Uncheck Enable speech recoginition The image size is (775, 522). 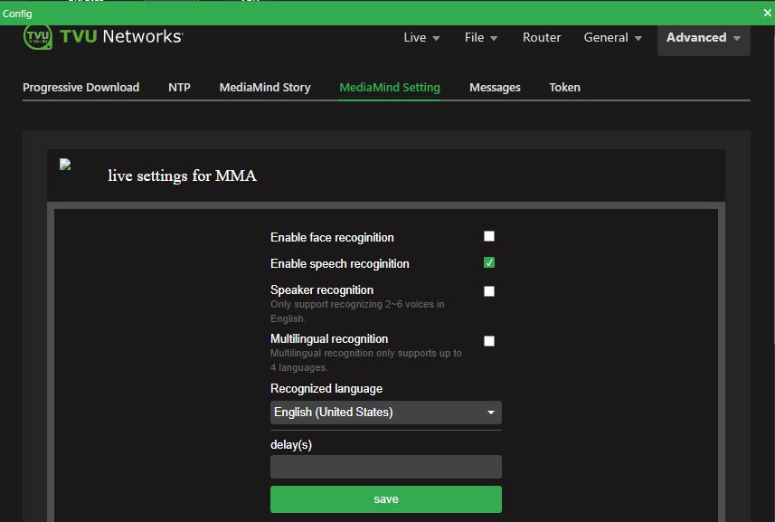click(x=488, y=263)
